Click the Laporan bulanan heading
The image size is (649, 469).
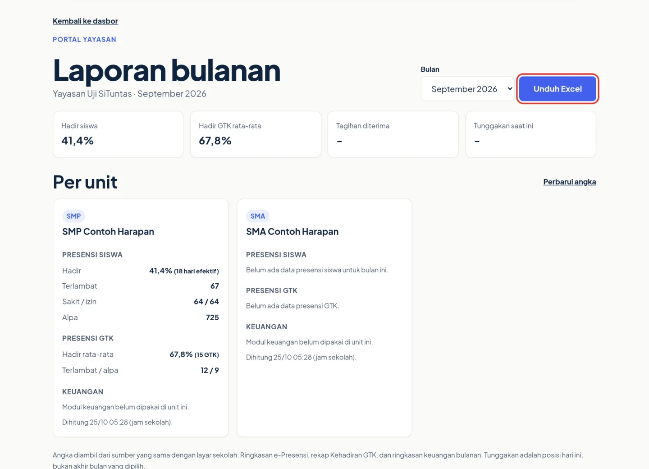[167, 71]
